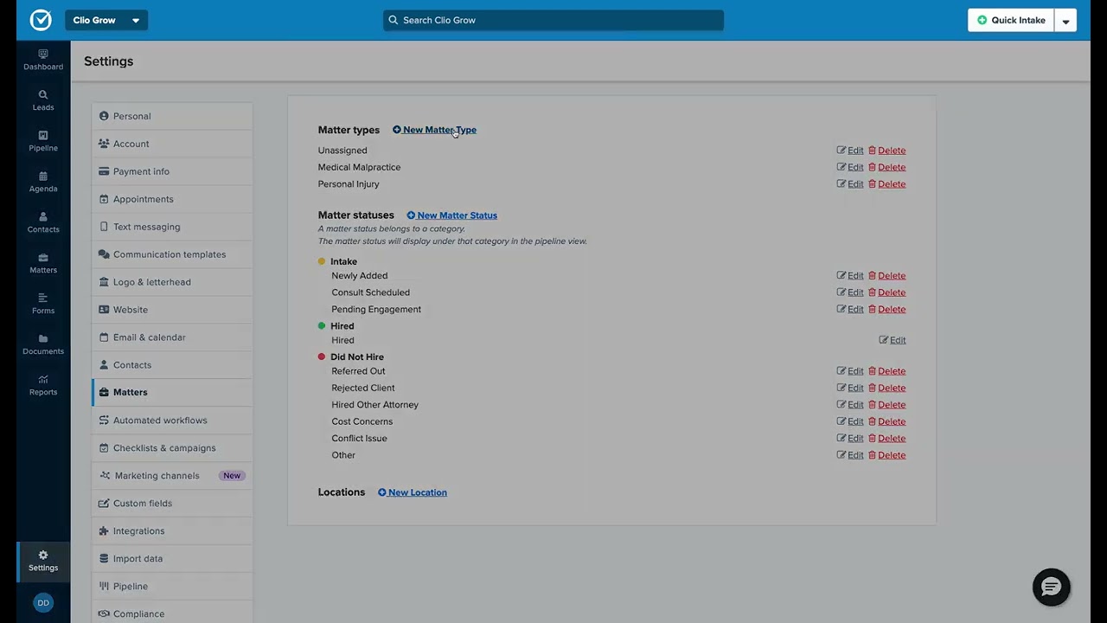
Task: Delete the Personal Injury matter type
Action: pos(886,184)
